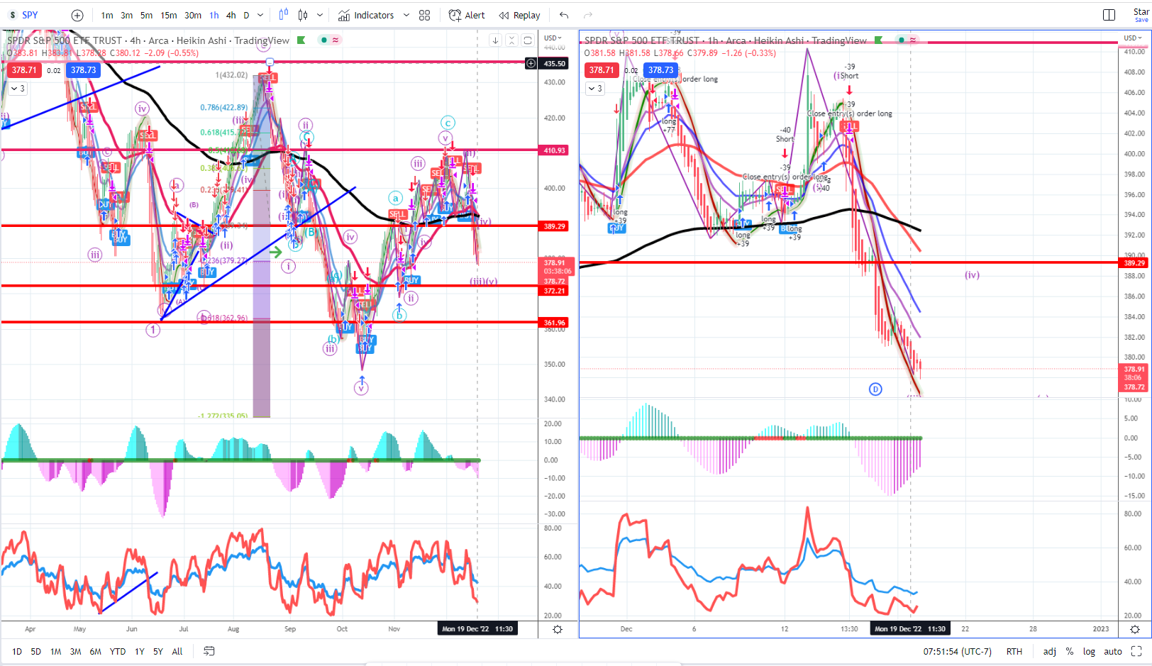Click the red 378.71 sell button, right chart
Viewport: 1152px width, 666px height.
pos(602,70)
